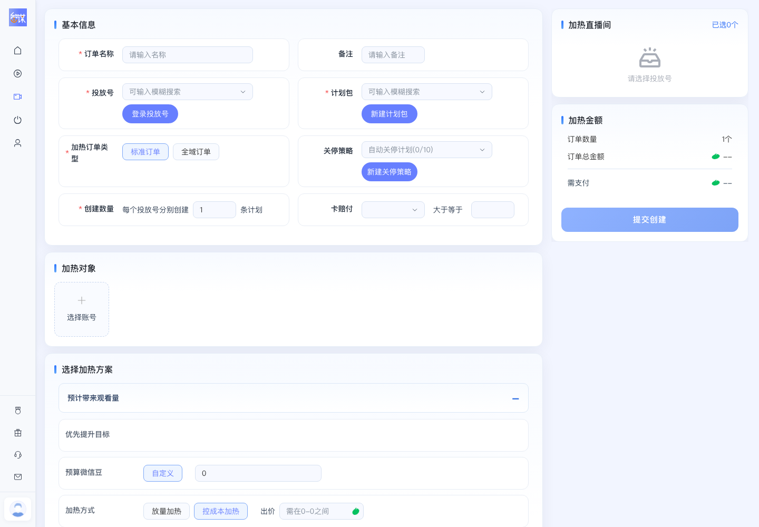Click the 请选择投放号 placeholder text
The height and width of the screenshot is (527, 759).
650,79
